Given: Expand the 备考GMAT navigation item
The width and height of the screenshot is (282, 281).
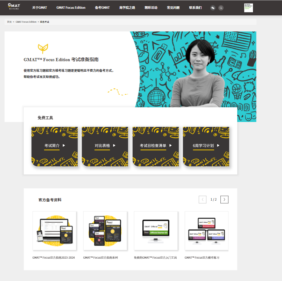Looking at the screenshot, I should (x=102, y=8).
